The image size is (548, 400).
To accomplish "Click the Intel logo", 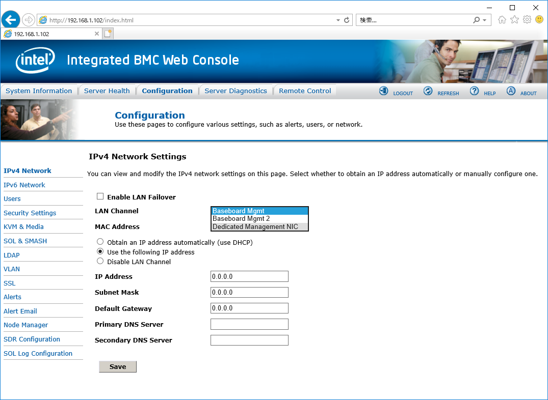I will [35, 60].
